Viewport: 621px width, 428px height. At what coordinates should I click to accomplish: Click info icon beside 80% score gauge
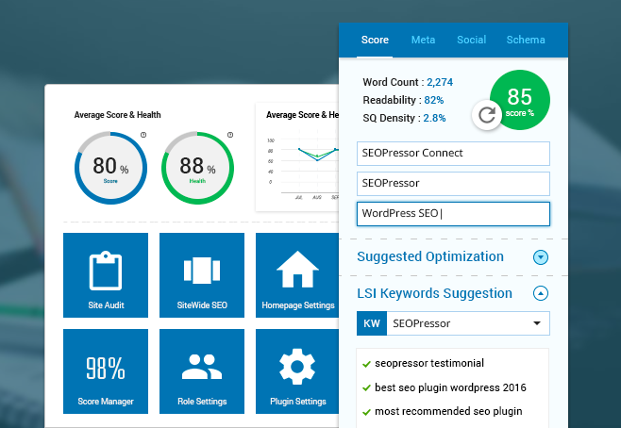click(143, 135)
